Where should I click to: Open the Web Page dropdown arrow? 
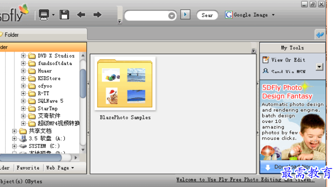click(x=72, y=168)
